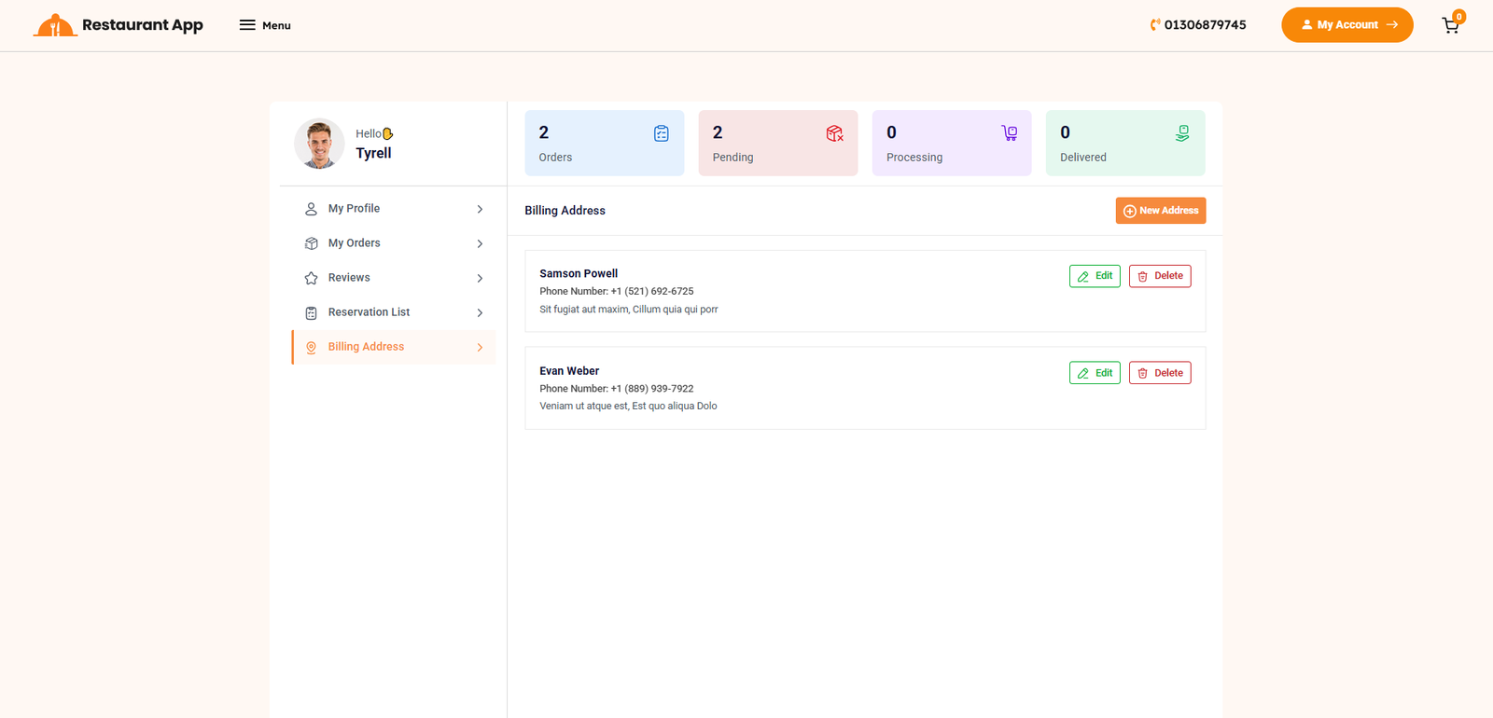1493x718 pixels.
Task: Select Billing Address in sidebar
Action: coord(366,347)
